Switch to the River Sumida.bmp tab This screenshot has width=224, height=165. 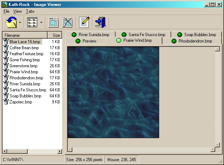pos(91,35)
